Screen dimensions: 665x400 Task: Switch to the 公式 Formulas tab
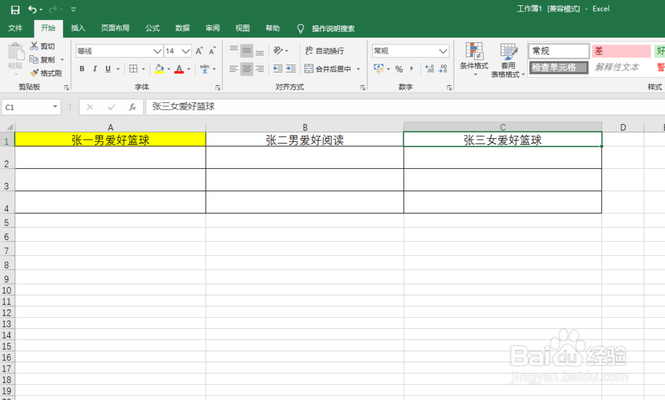click(152, 28)
